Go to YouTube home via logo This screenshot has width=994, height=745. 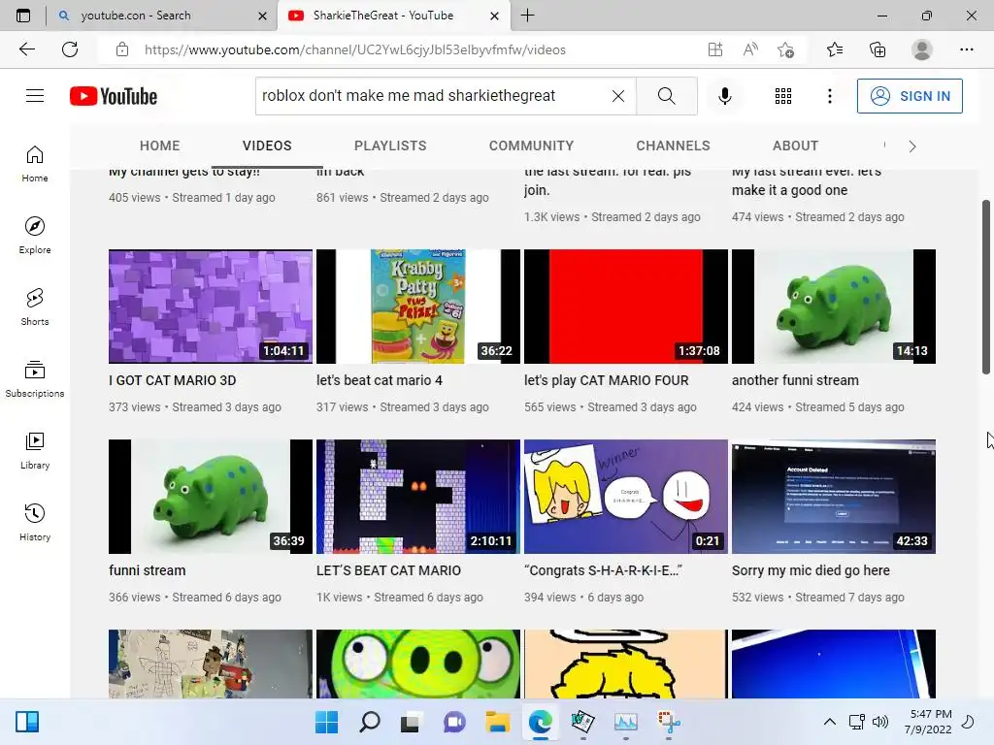(x=114, y=96)
